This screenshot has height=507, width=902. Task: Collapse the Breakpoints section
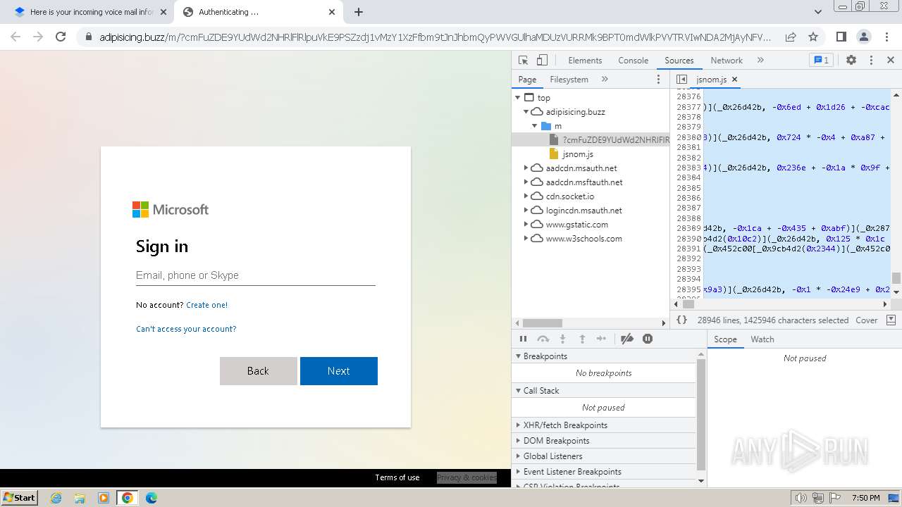pos(604,356)
